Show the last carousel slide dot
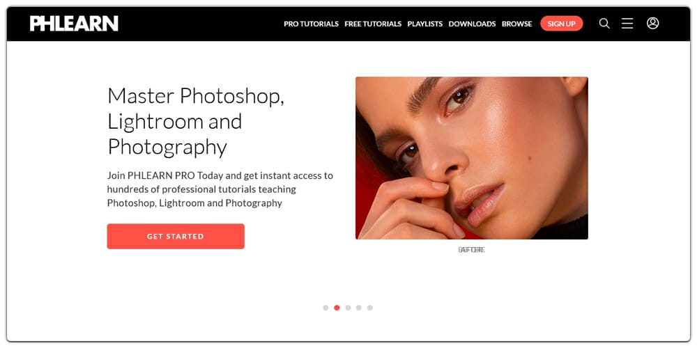 [370, 308]
